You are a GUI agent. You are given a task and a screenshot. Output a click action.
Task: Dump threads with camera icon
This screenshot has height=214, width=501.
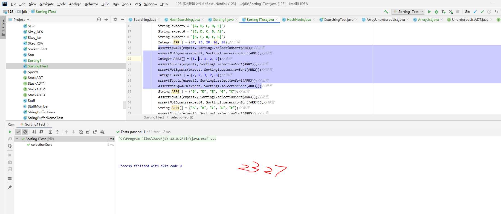10,162
